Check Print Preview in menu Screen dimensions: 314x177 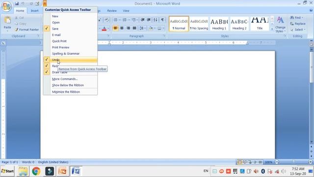(x=70, y=47)
